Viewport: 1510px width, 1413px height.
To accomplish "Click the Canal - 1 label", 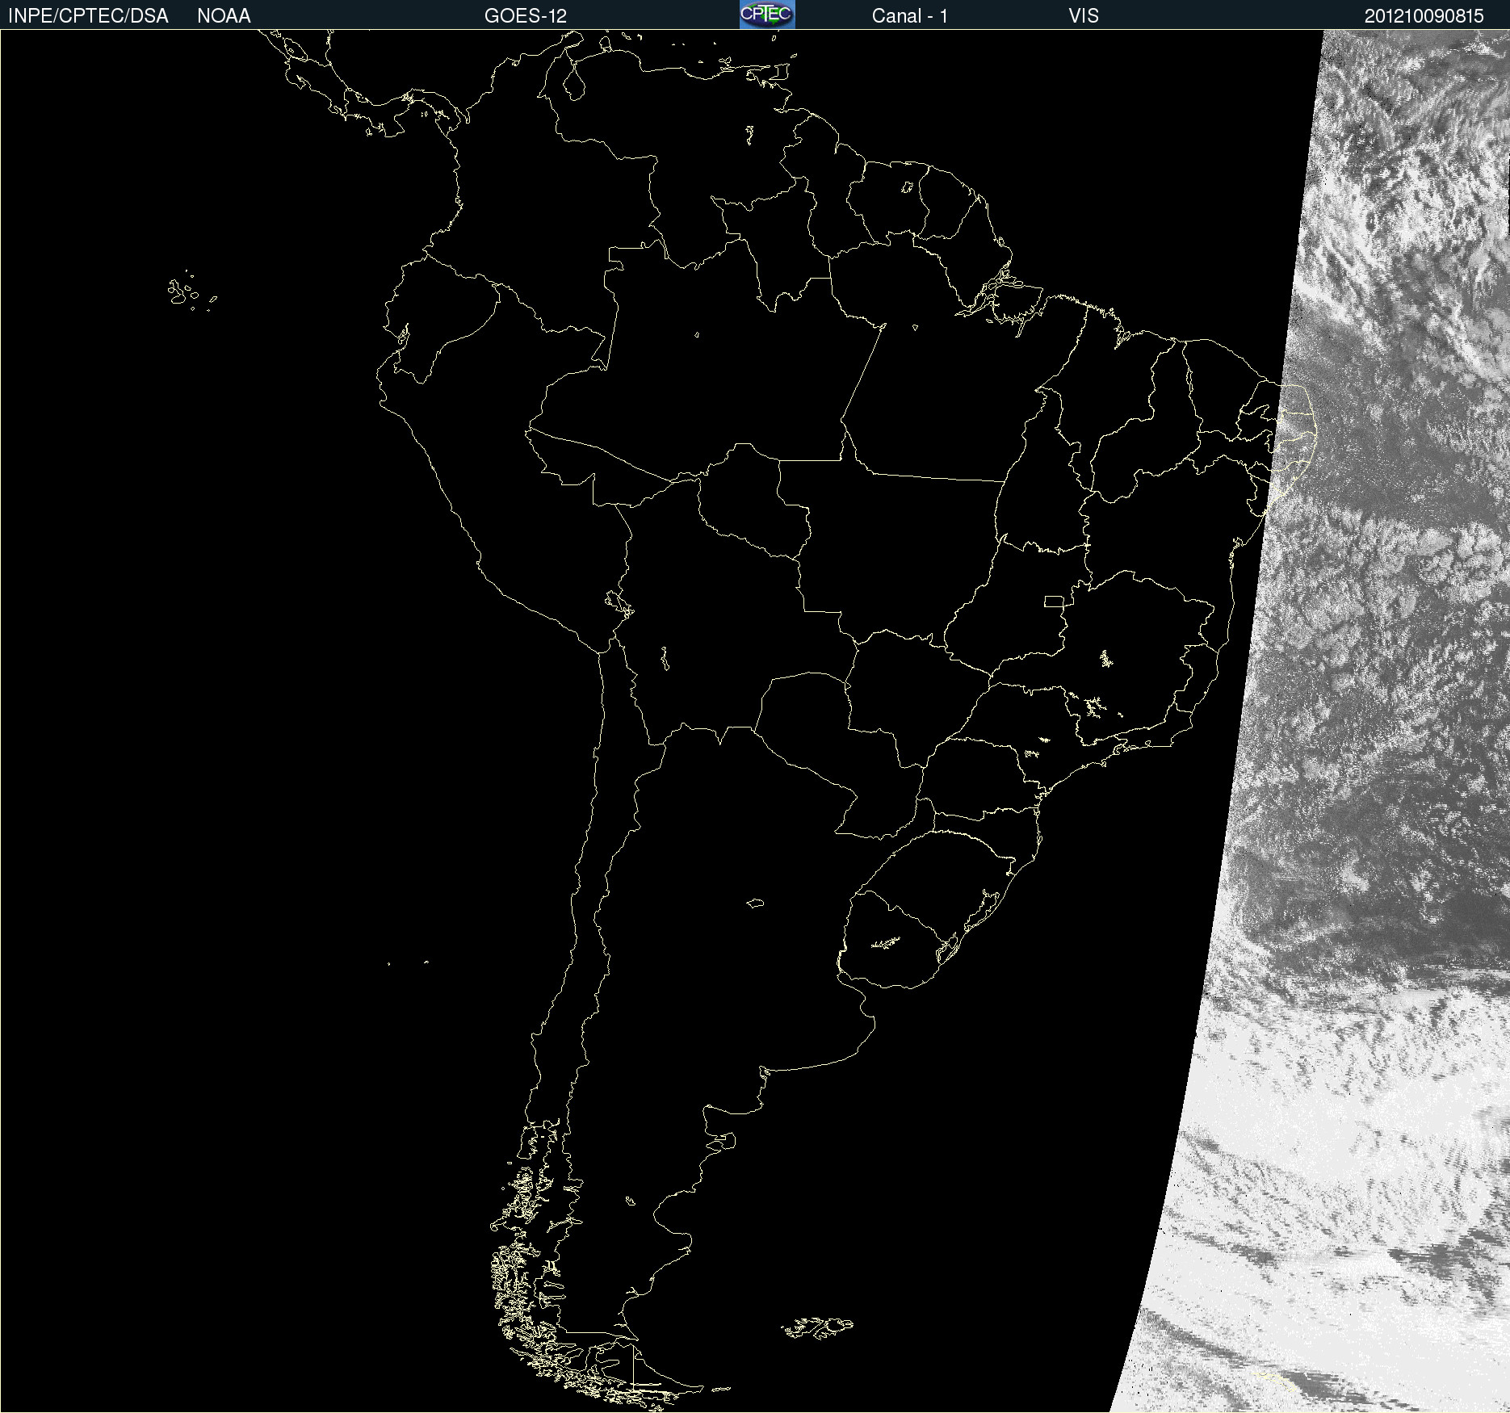I will (910, 16).
